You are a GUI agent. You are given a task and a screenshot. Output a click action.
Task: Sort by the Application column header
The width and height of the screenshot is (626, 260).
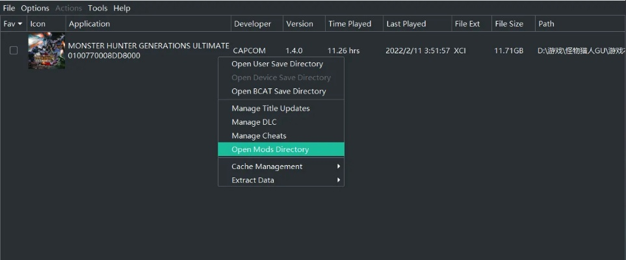pos(90,24)
